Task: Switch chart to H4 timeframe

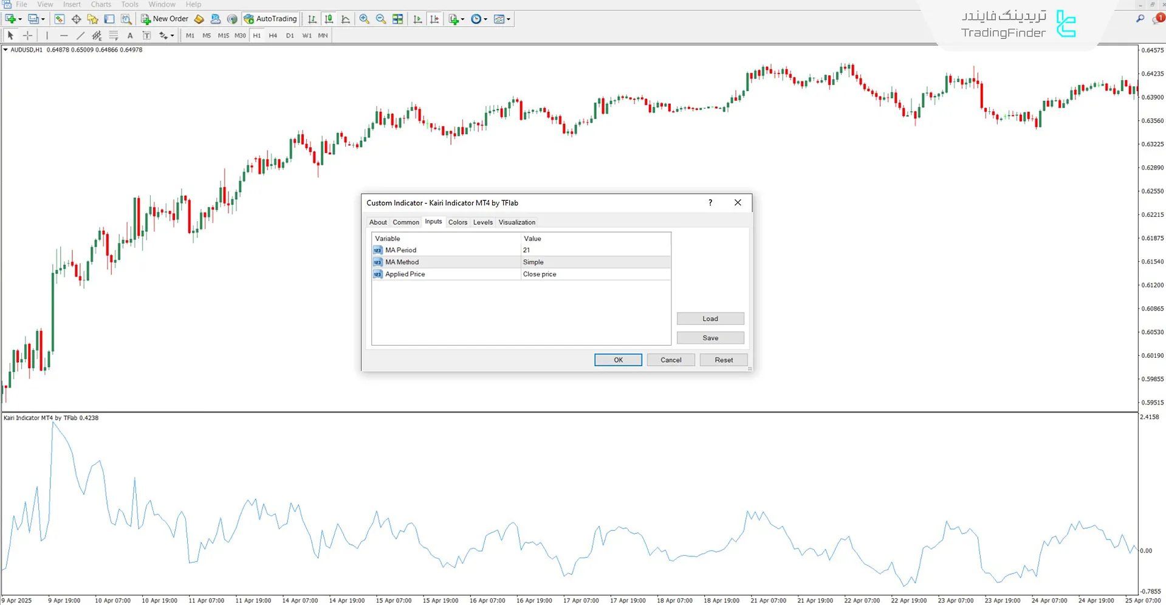Action: (x=273, y=36)
